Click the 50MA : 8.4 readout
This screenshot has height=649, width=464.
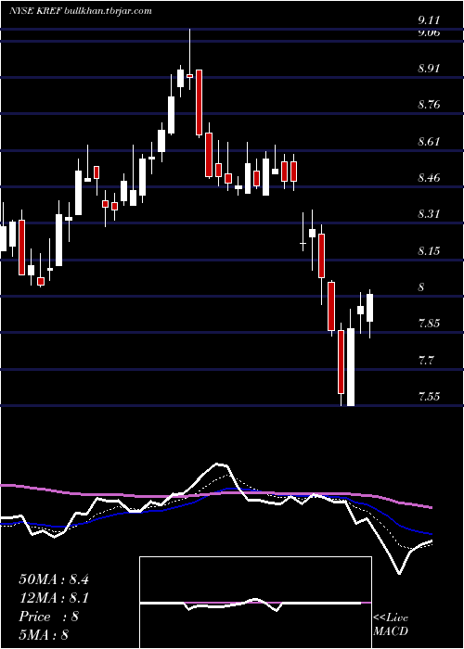[x=54, y=579]
